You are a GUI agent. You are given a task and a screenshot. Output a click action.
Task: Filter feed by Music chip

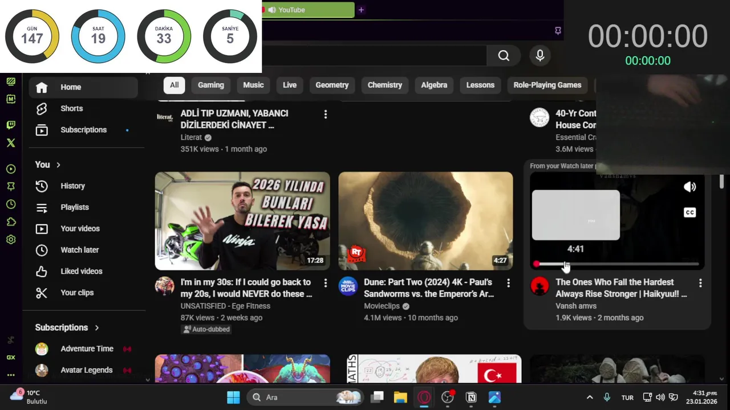(253, 85)
